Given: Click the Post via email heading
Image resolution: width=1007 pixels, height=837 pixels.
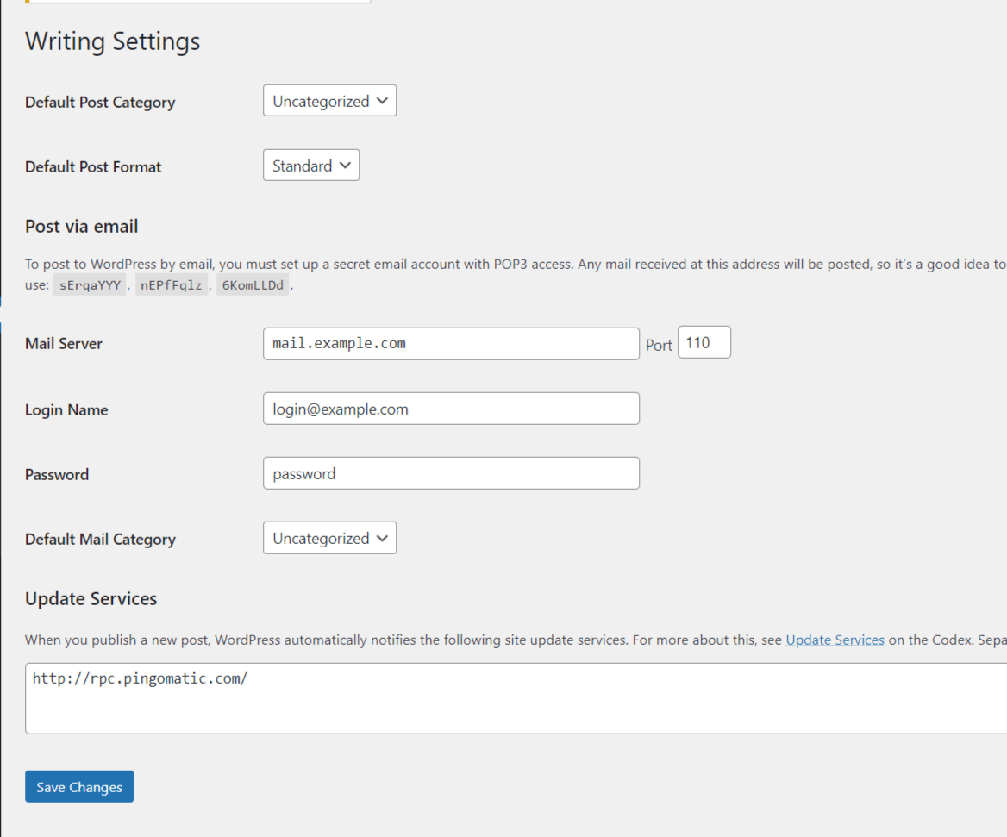Looking at the screenshot, I should [x=82, y=227].
